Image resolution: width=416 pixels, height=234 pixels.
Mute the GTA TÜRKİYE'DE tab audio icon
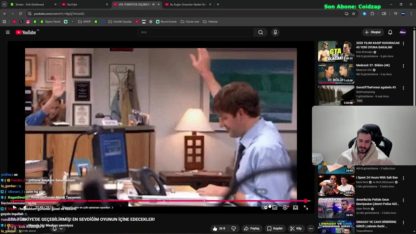tap(153, 5)
